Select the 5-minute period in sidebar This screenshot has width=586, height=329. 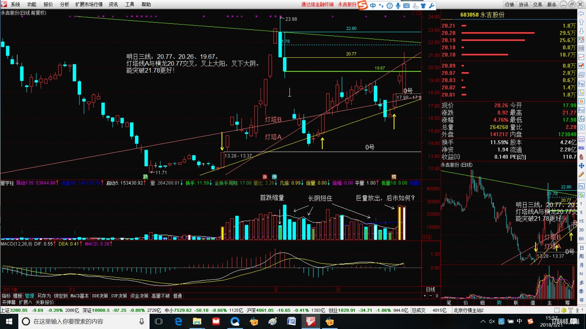click(581, 213)
